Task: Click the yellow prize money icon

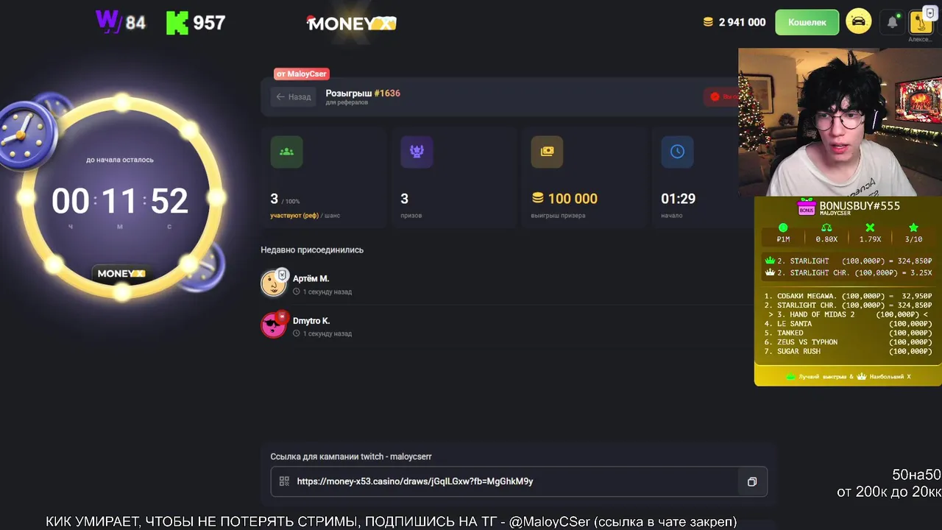Action: pyautogui.click(x=547, y=152)
